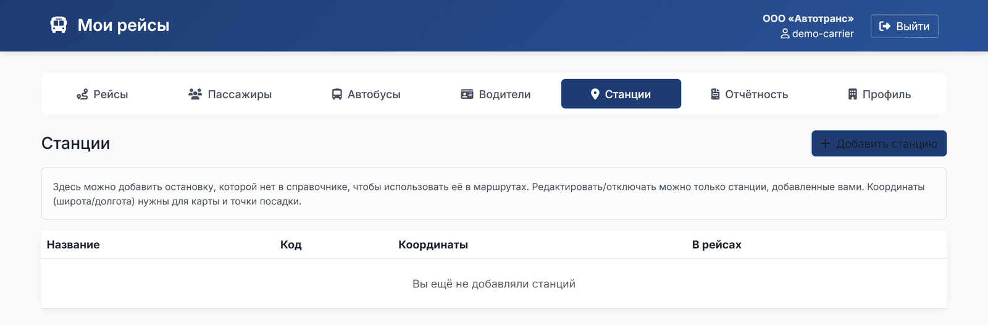Click the demo-carrier username text
Image resolution: width=988 pixels, height=325 pixels.
coord(823,34)
